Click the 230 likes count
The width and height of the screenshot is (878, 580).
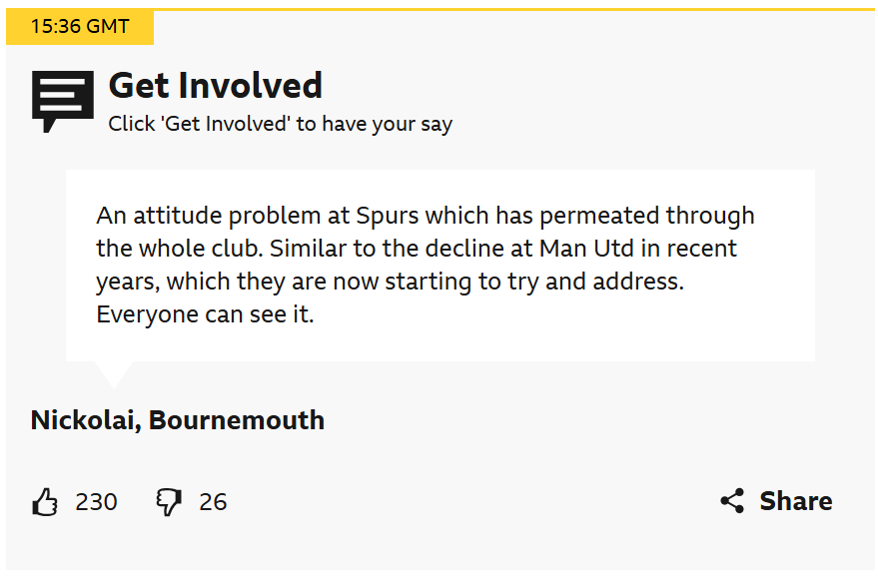[x=96, y=502]
